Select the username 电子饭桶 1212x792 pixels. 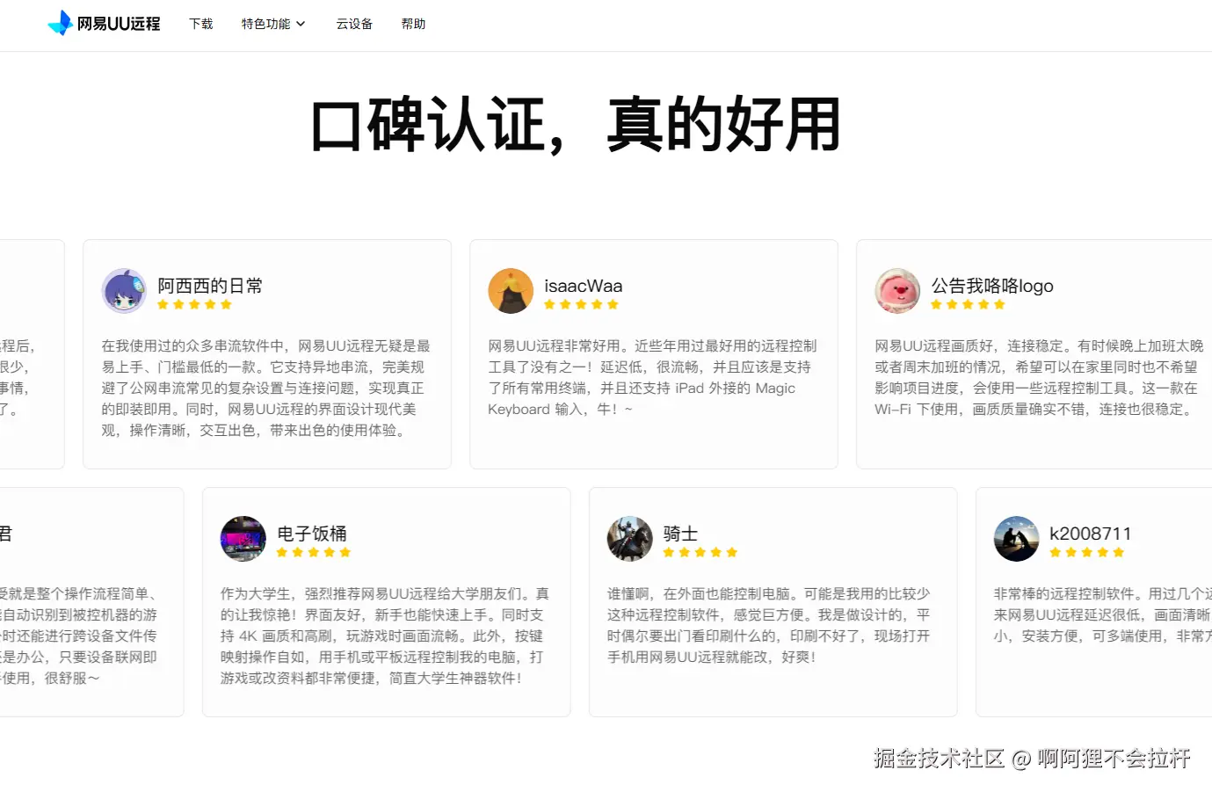coord(312,534)
